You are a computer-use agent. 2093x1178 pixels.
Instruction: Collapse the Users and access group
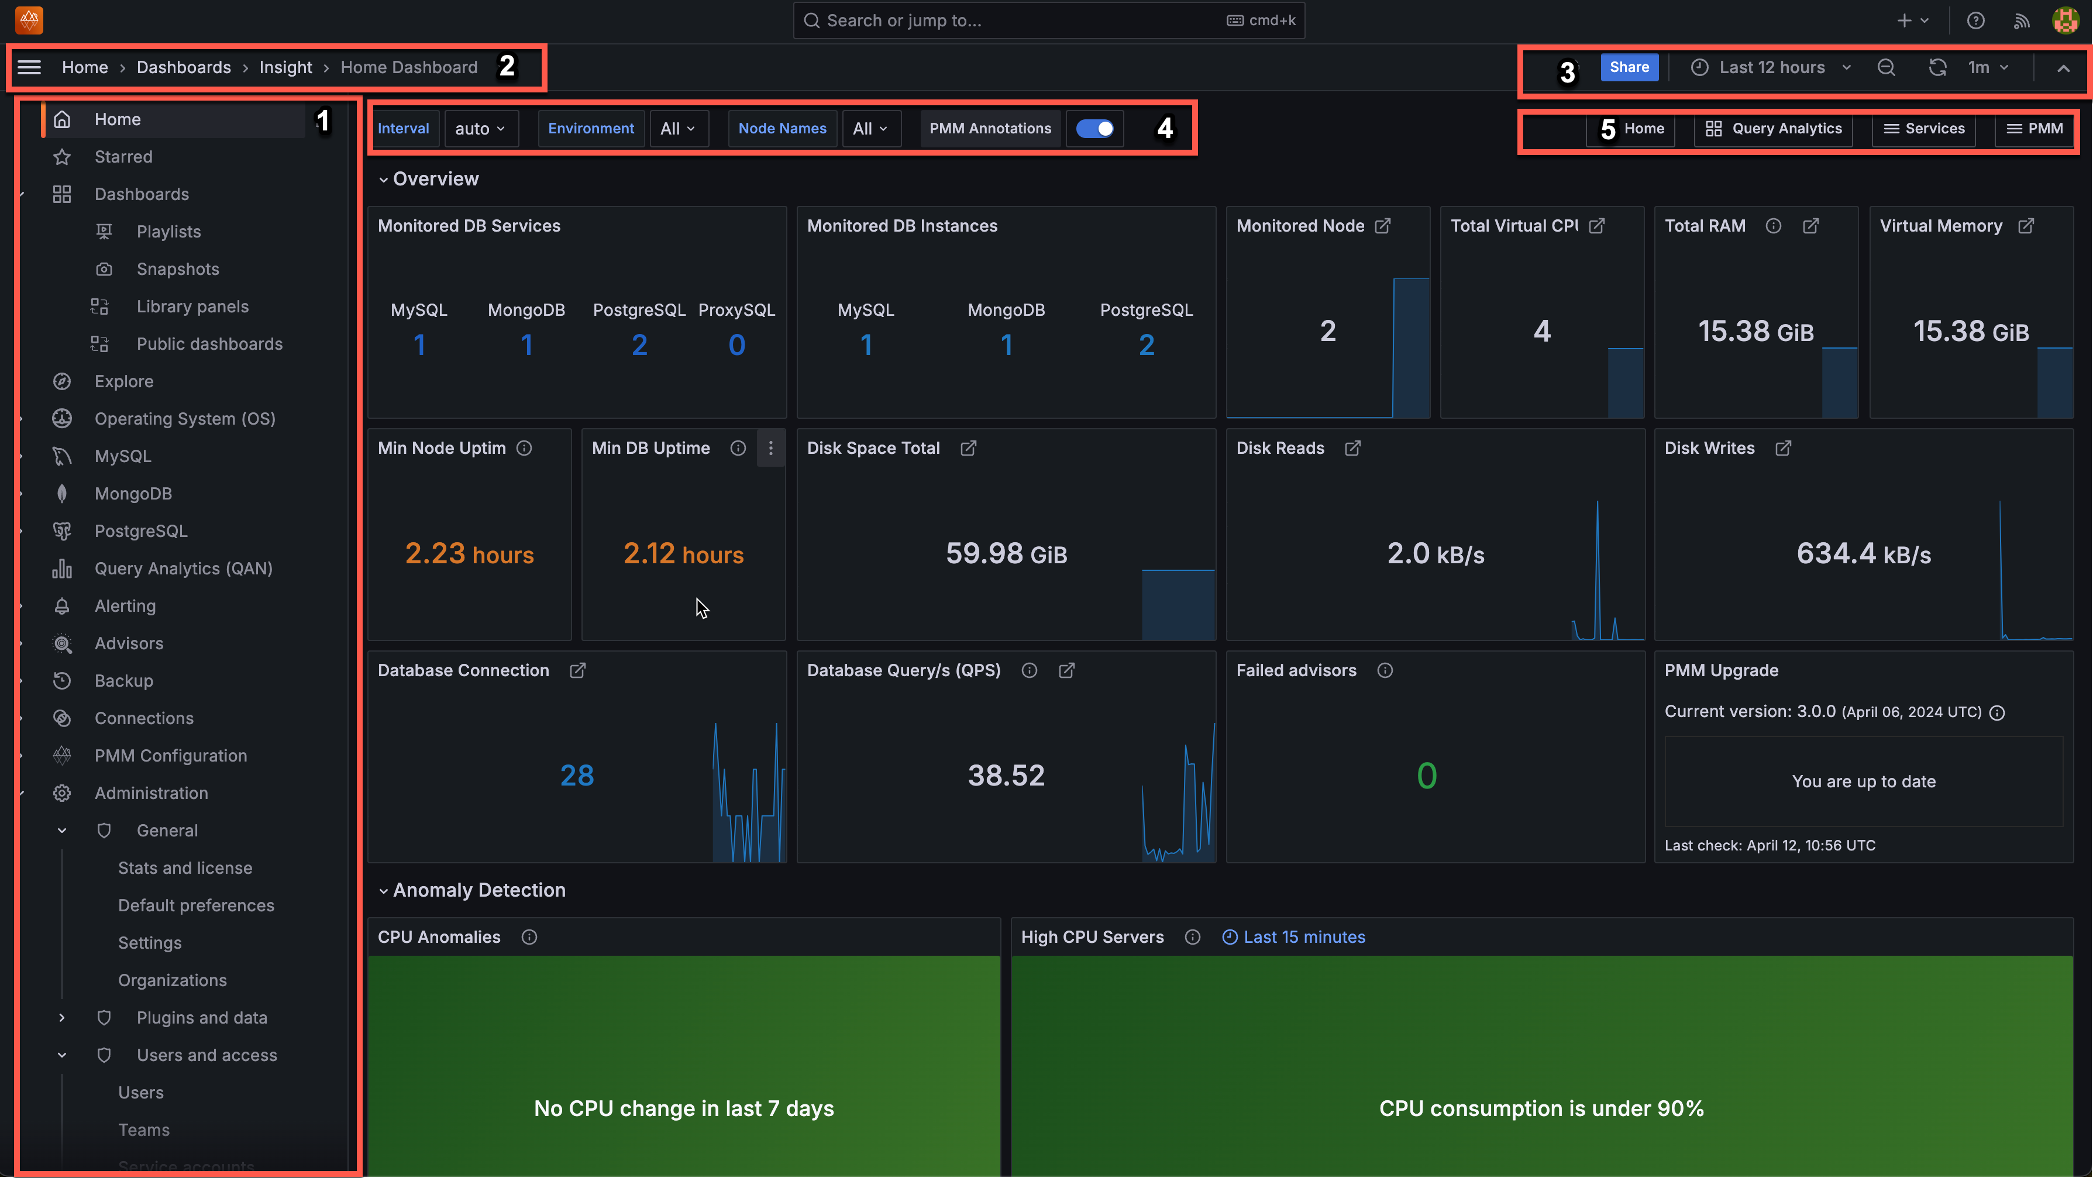tap(62, 1055)
